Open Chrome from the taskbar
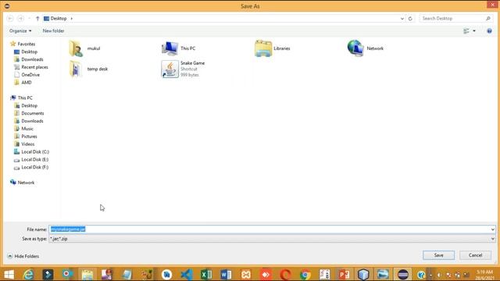The image size is (500, 281). pos(305,274)
